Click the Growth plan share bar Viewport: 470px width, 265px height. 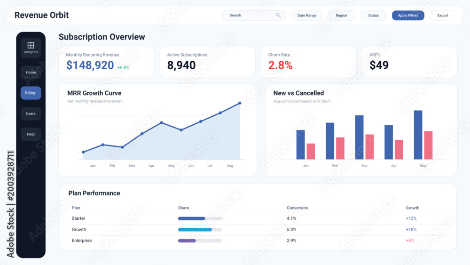(x=200, y=230)
